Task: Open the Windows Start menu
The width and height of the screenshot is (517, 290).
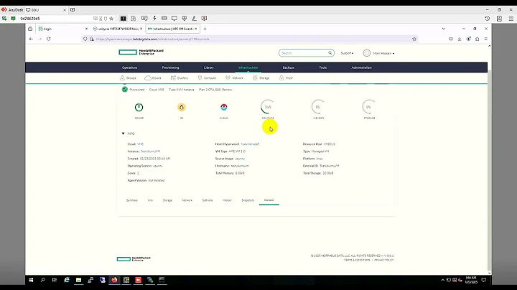Action: coord(31,280)
